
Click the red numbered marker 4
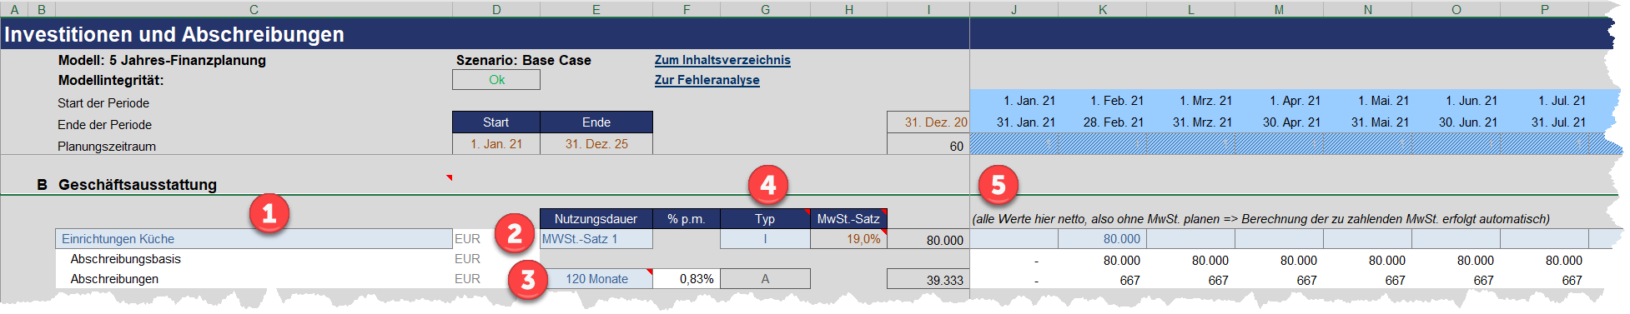pyautogui.click(x=768, y=185)
